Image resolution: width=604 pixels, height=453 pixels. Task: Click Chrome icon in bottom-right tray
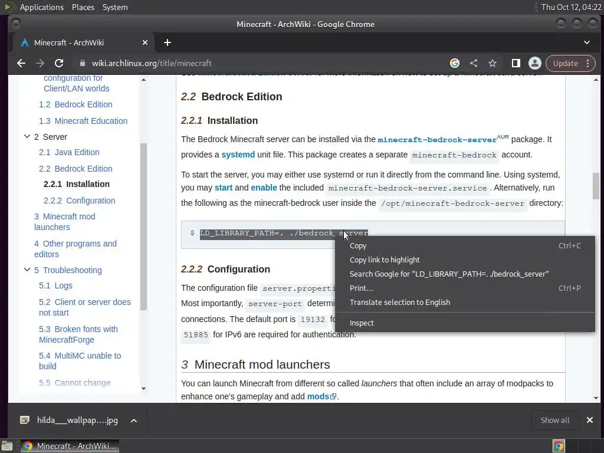point(559,447)
